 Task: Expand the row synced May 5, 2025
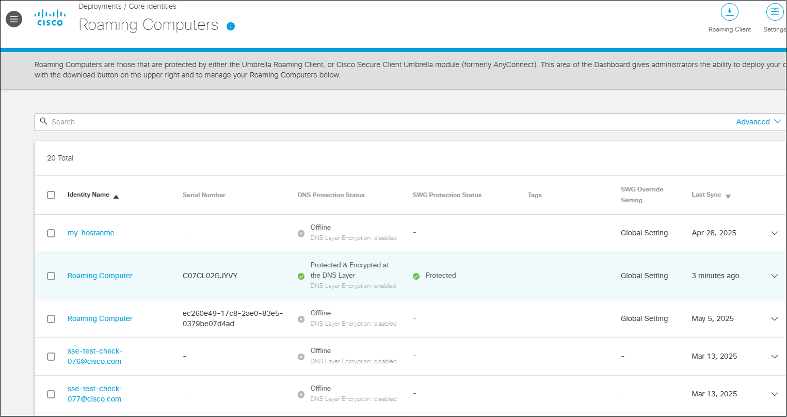(x=774, y=319)
